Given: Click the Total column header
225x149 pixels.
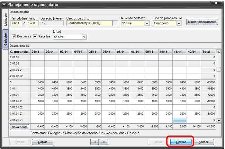Looking at the screenshot, I should coord(208,52).
